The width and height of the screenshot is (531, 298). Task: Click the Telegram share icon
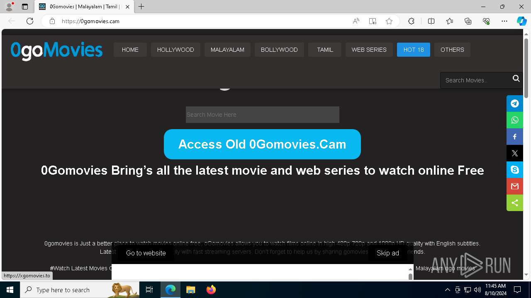tap(515, 103)
